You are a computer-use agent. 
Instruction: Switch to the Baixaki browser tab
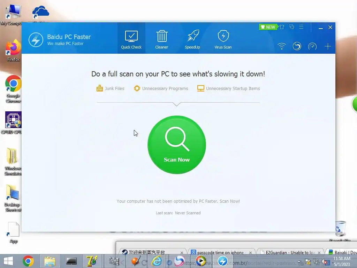click(x=342, y=252)
